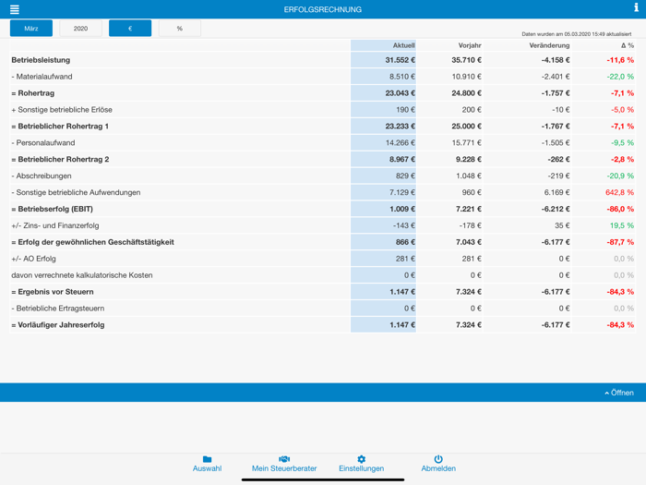
Task: Select Sonstige betriebliche Aufwendungen row
Action: [77, 193]
